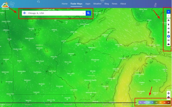The width and height of the screenshot is (172, 107).
Task: Click the Rhinelander city label
Action: click(x=95, y=60)
